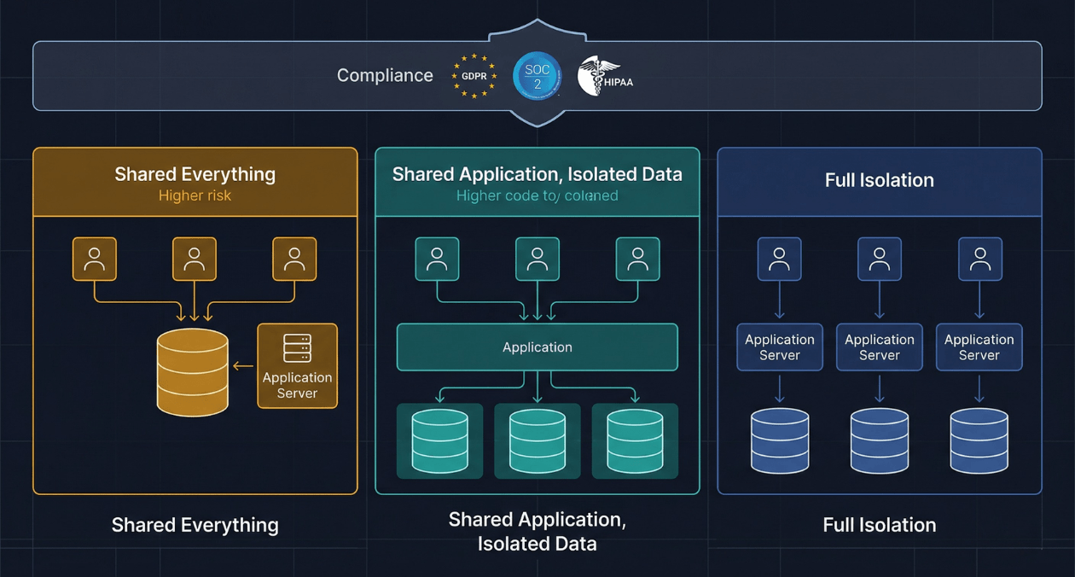Screen dimensions: 1075x577
Task: Click the Compliance label in top banner
Action: pyautogui.click(x=385, y=76)
